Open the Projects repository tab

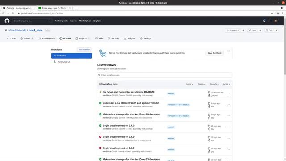pos(83,38)
